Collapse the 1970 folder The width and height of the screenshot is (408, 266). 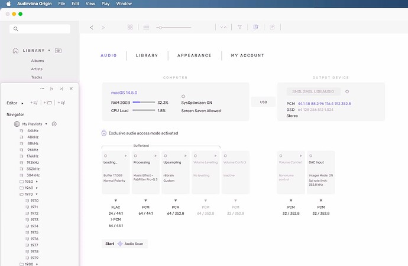pos(37,195)
